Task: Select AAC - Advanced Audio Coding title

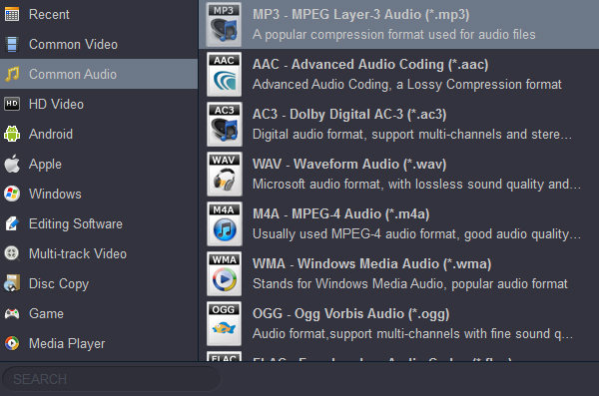Action: point(370,65)
